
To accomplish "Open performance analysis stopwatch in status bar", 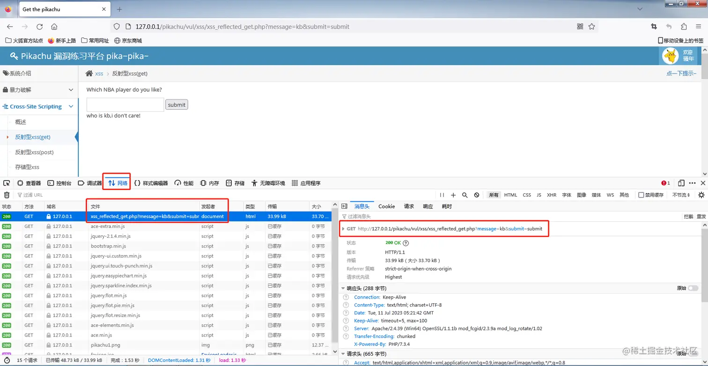I will [7, 360].
